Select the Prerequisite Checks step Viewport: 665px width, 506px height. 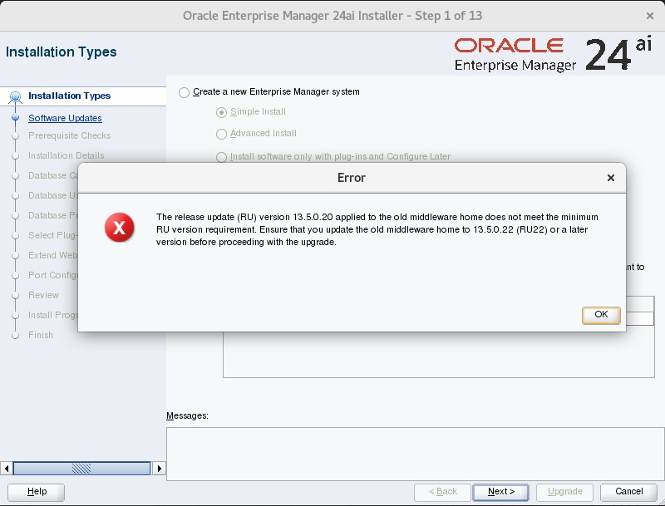70,135
